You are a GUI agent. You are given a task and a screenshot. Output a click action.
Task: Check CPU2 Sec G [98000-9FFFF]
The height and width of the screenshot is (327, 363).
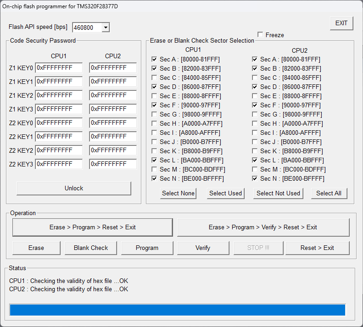click(x=255, y=114)
